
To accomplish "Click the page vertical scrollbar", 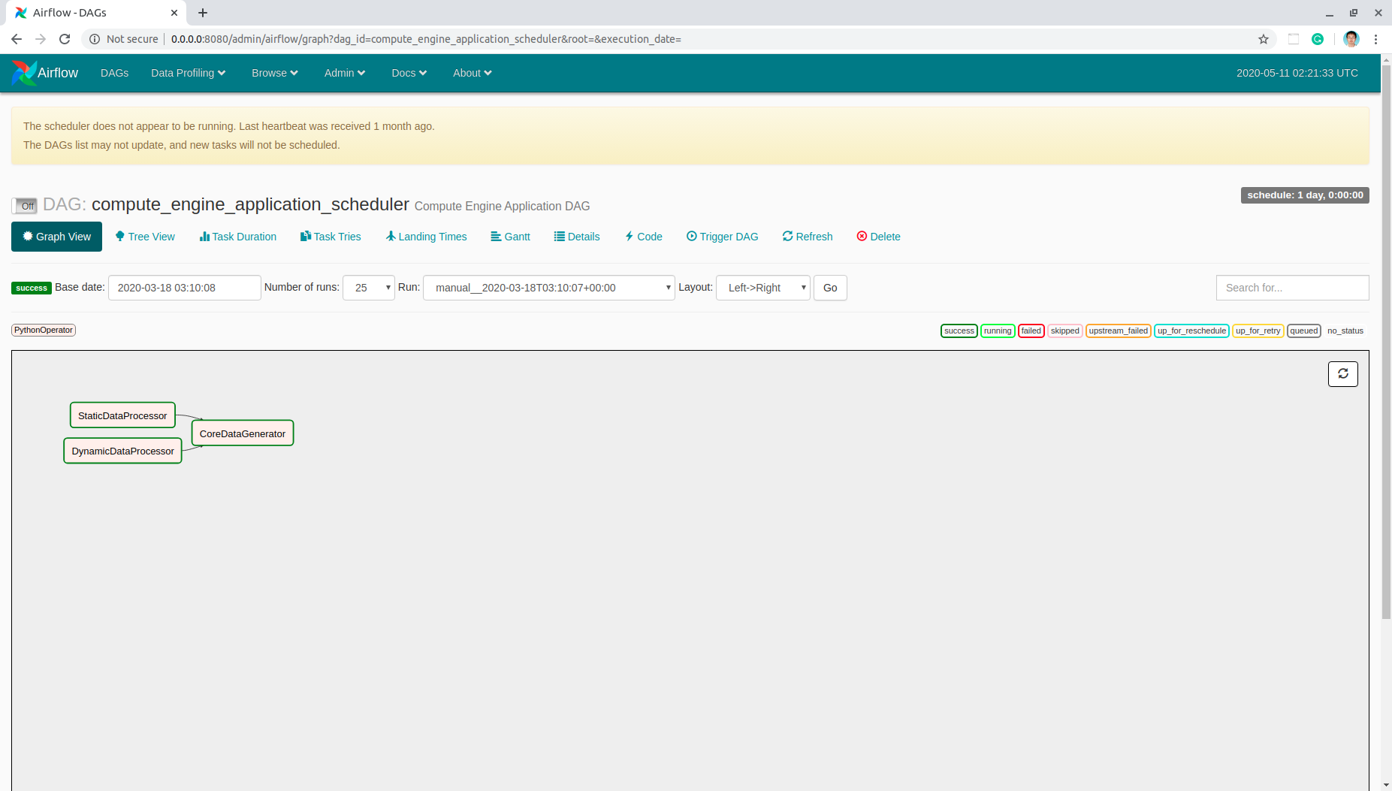I will (x=1386, y=342).
